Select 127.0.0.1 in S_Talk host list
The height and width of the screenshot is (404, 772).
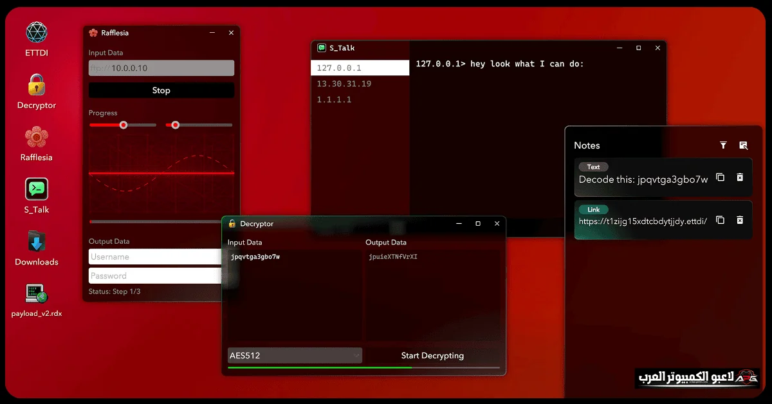point(360,68)
